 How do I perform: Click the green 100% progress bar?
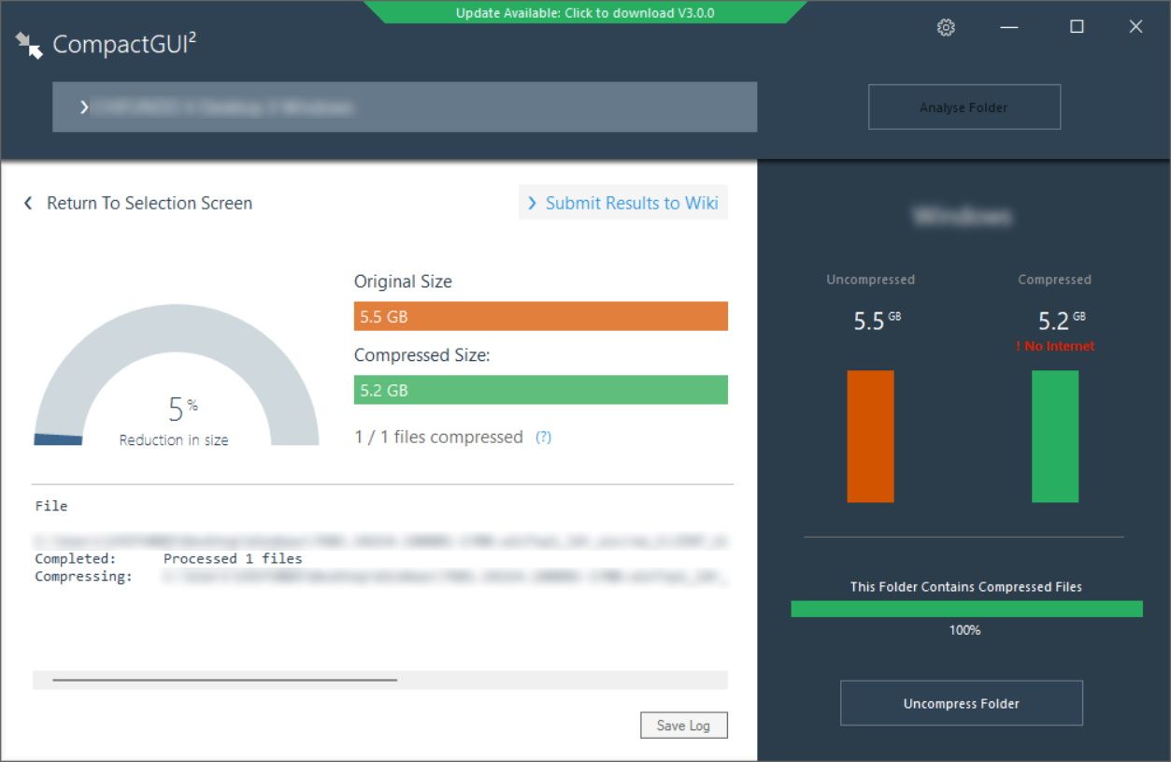(x=966, y=608)
